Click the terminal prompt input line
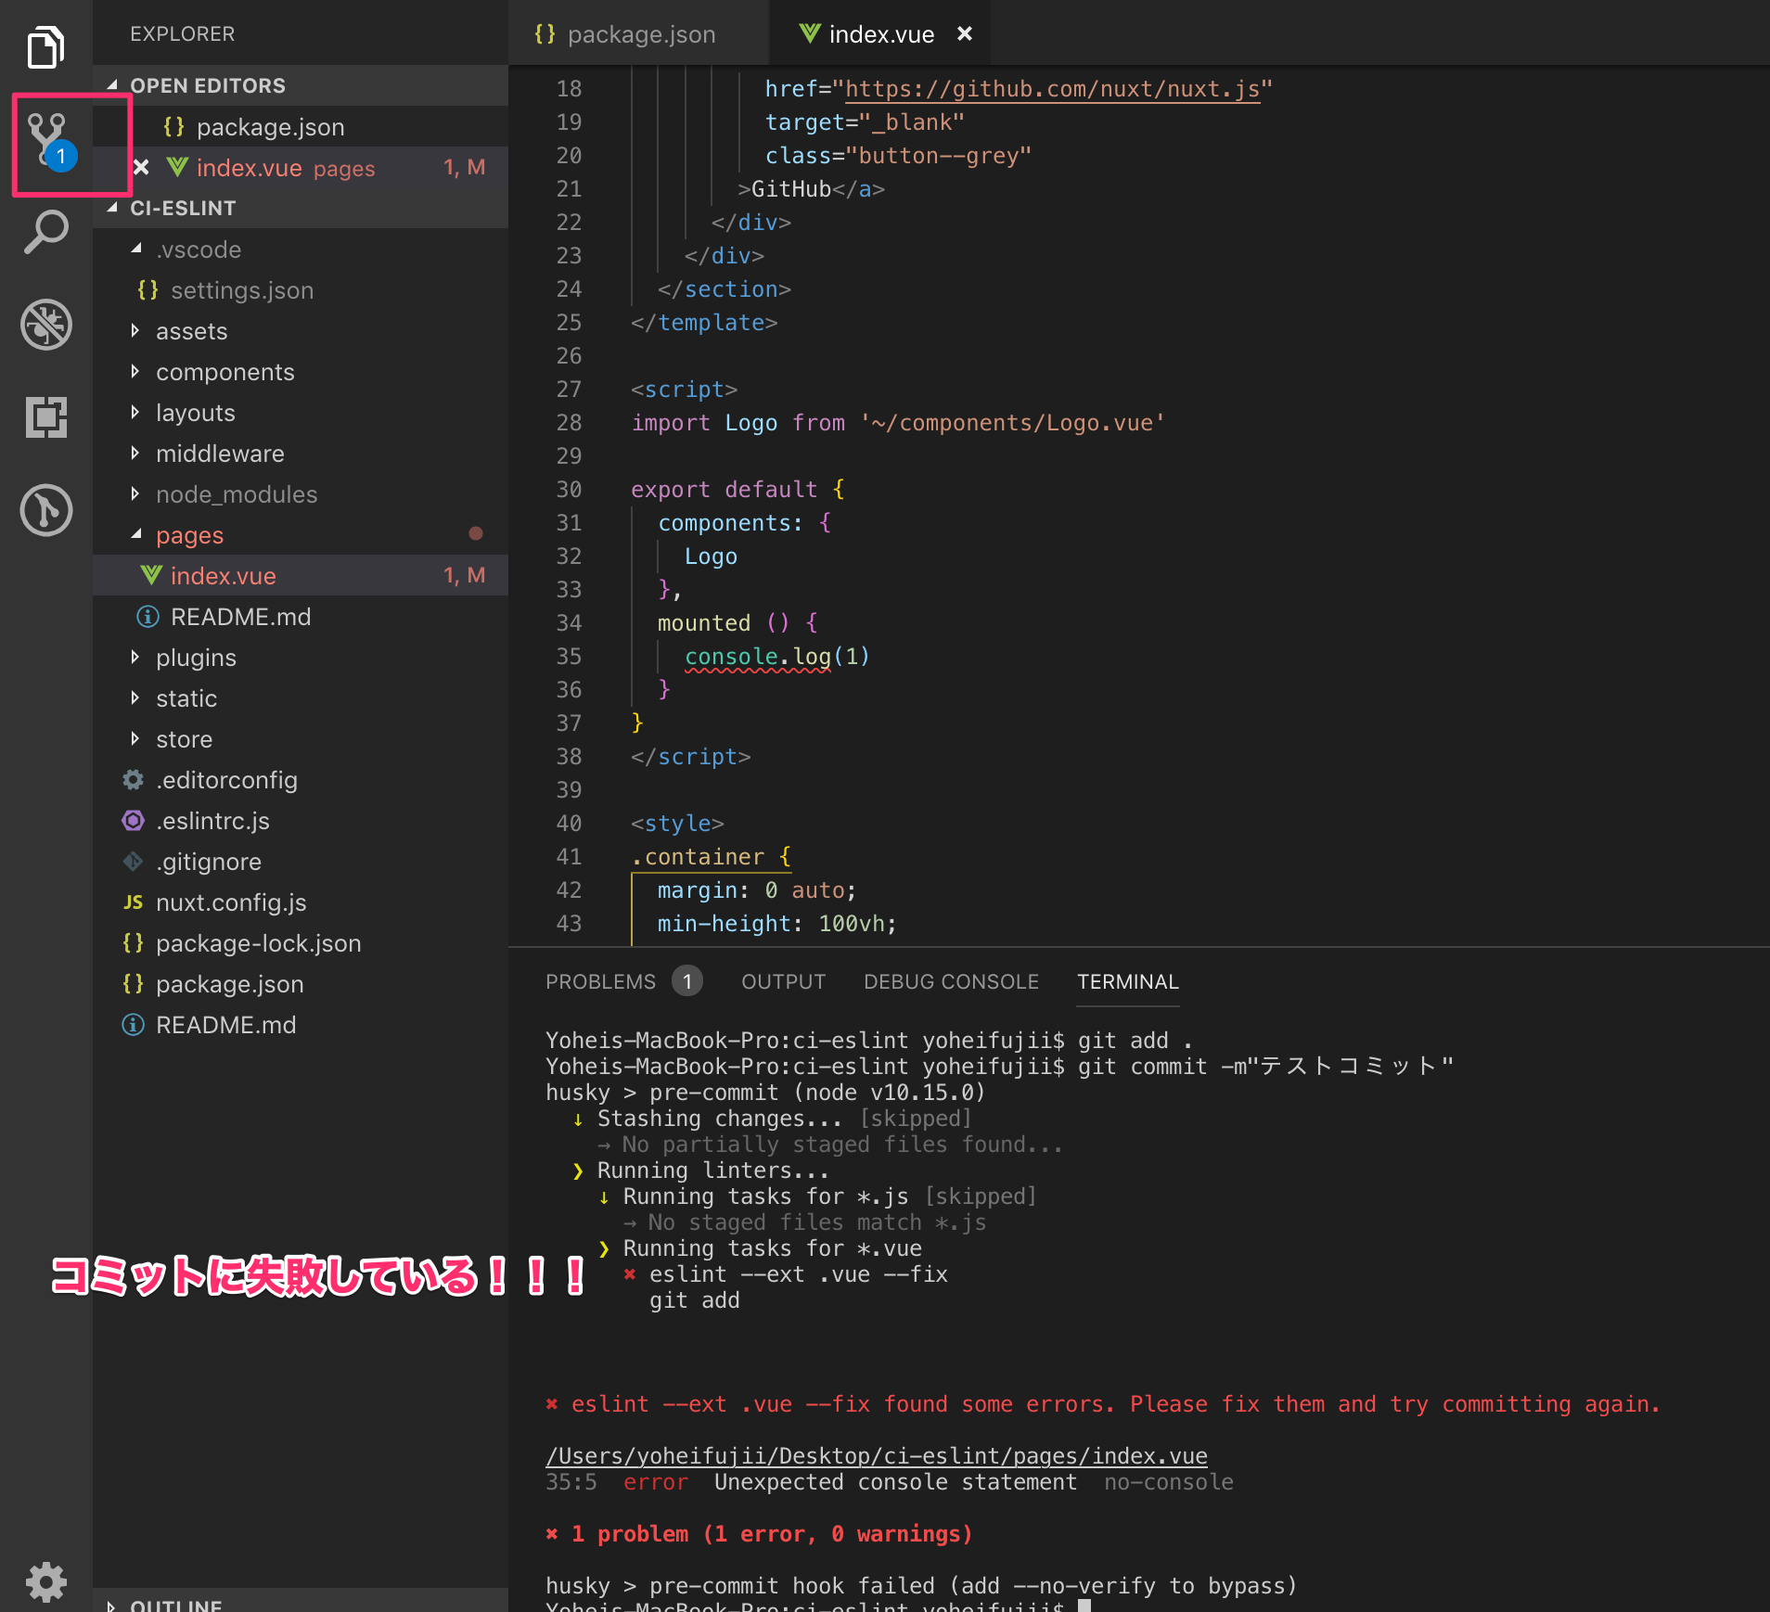This screenshot has height=1612, width=1770. pos(816,1606)
